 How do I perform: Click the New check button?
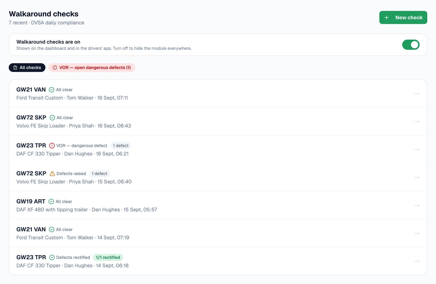click(403, 17)
